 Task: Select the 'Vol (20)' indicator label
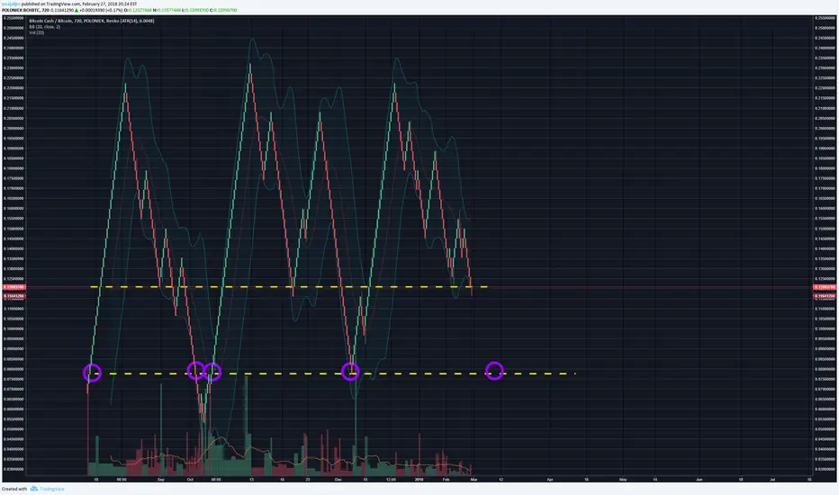[x=36, y=32]
